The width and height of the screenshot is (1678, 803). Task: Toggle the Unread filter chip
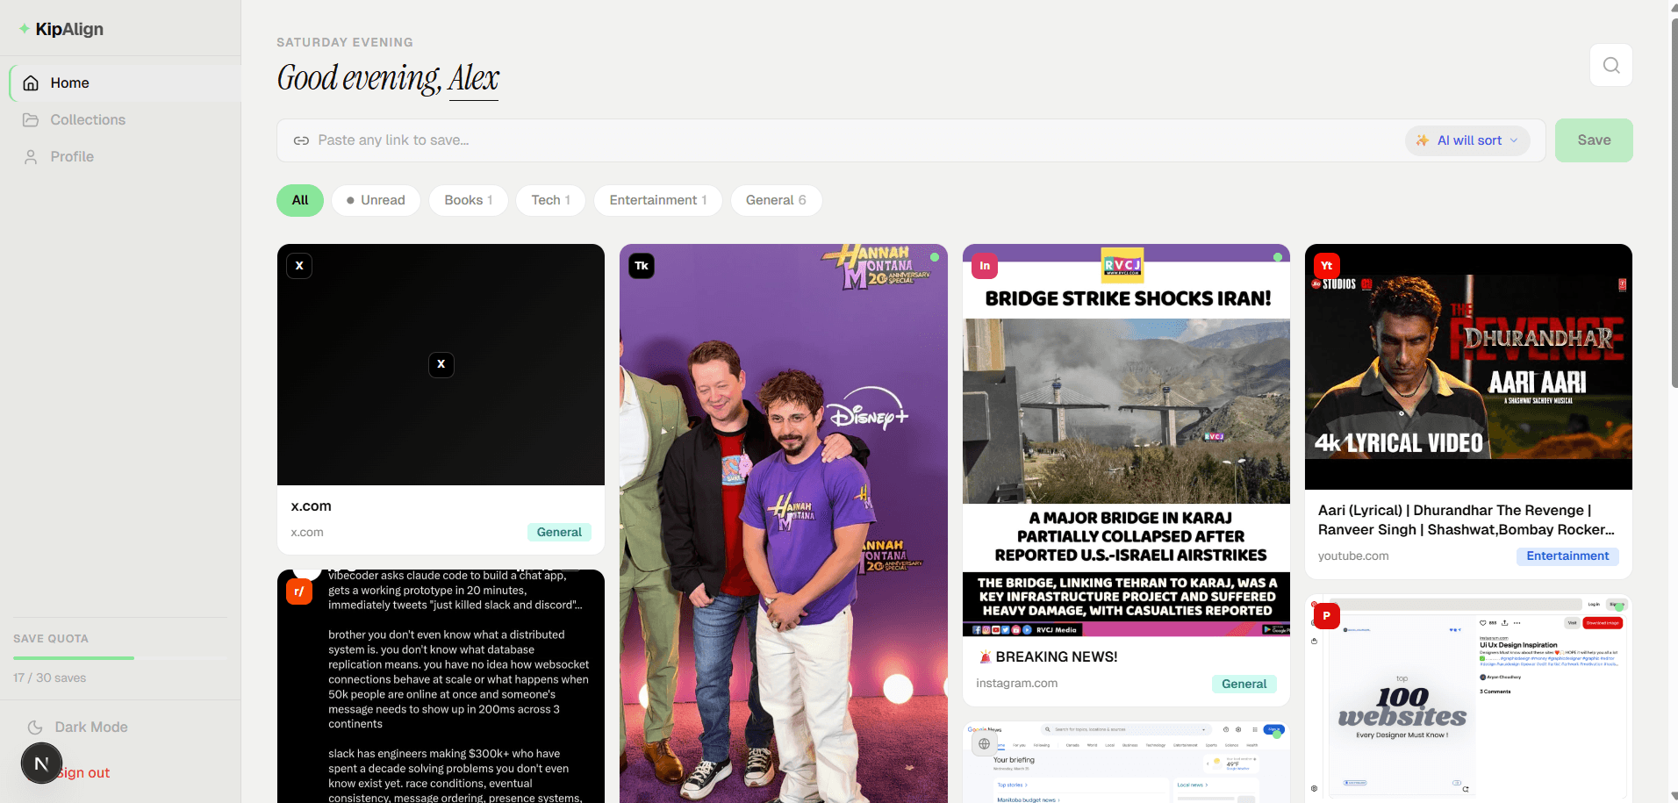376,200
